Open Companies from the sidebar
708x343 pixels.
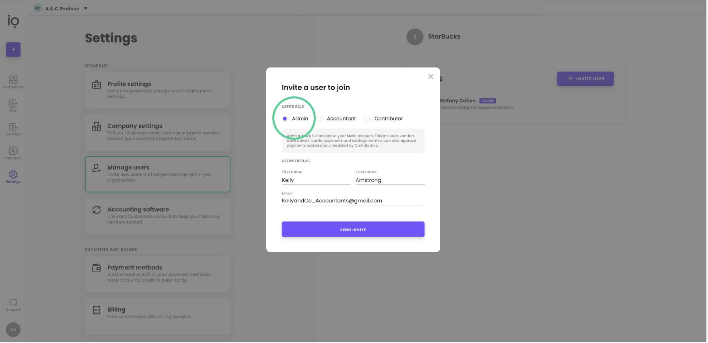tap(13, 82)
